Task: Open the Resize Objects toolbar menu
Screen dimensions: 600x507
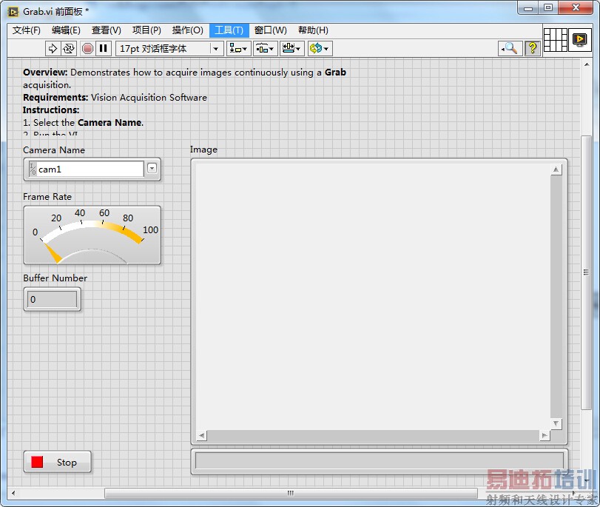Action: pyautogui.click(x=291, y=49)
